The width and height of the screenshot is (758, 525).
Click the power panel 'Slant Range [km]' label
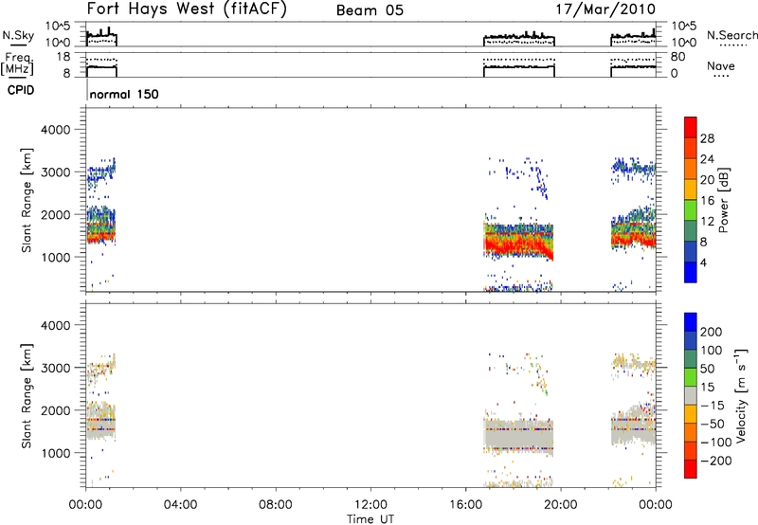click(x=27, y=200)
